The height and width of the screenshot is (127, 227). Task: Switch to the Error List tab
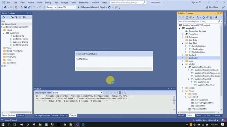coord(64,115)
